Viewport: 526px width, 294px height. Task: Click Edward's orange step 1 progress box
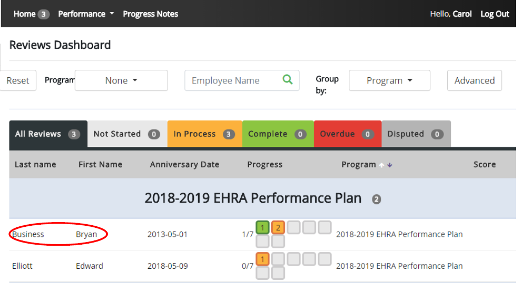pyautogui.click(x=262, y=259)
